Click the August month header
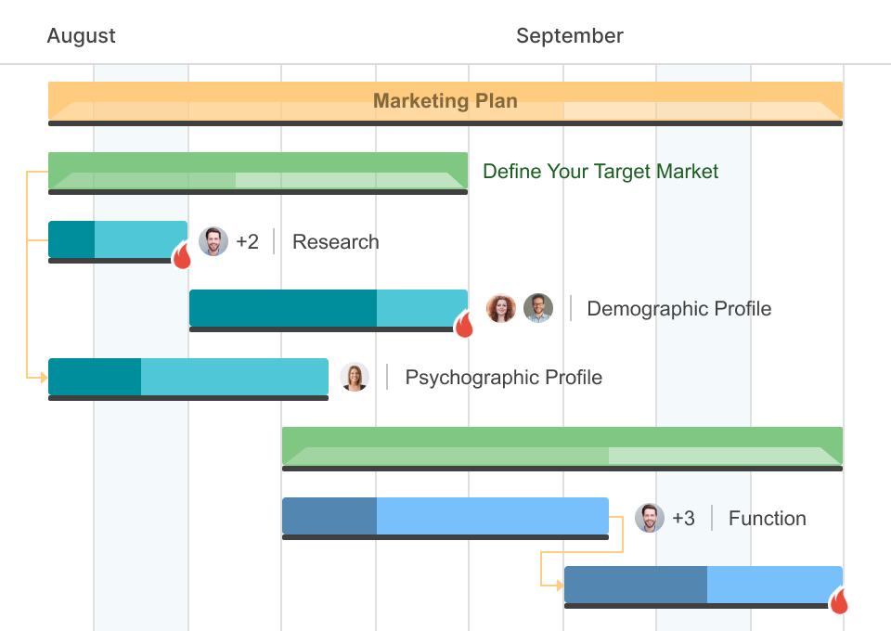Viewport: 891px width, 631px height. coord(82,36)
